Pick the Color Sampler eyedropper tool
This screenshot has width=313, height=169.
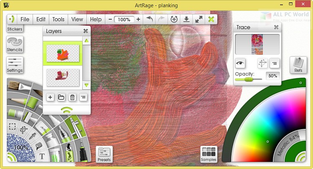click(x=32, y=136)
